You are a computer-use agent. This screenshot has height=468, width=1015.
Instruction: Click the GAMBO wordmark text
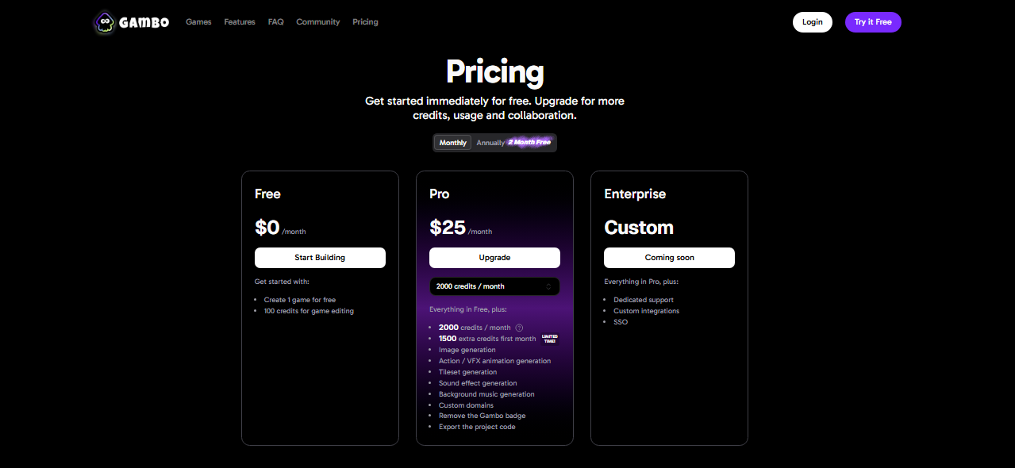click(144, 23)
